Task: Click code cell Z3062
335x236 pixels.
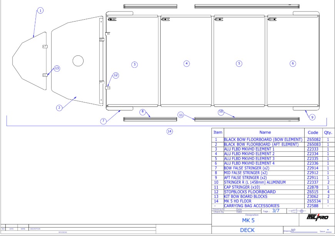Action: coord(313,196)
